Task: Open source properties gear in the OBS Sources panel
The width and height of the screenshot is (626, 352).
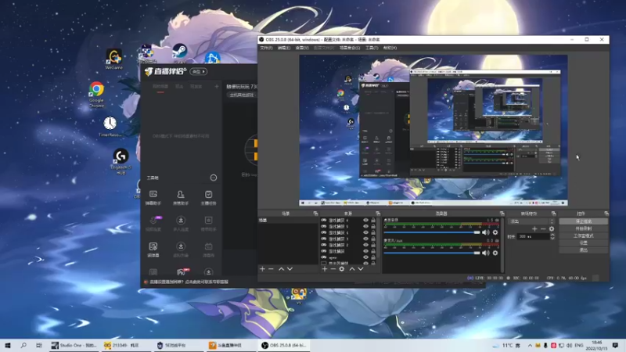Action: 342,269
